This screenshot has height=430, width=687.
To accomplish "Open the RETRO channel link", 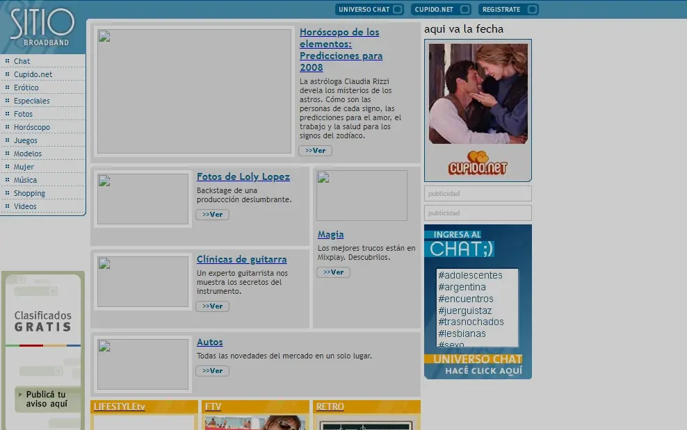I will pyautogui.click(x=330, y=406).
